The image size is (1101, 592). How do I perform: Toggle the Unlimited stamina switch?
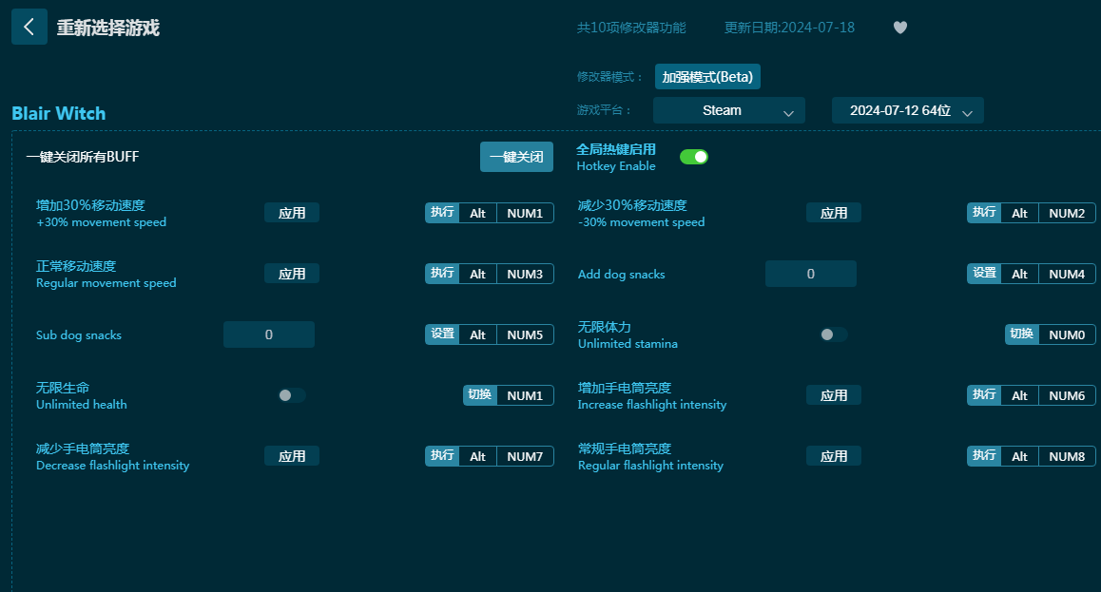coord(834,334)
